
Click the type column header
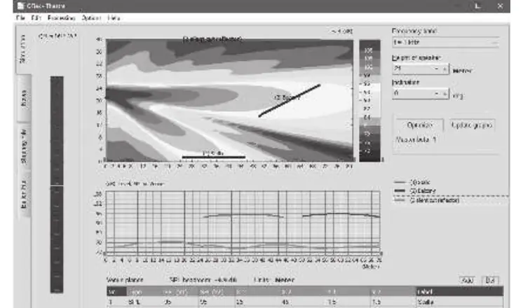[144, 292]
